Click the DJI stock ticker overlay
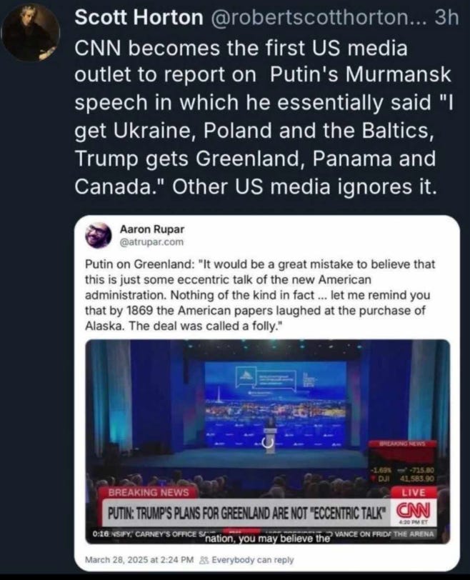470x580 pixels. pyautogui.click(x=402, y=474)
